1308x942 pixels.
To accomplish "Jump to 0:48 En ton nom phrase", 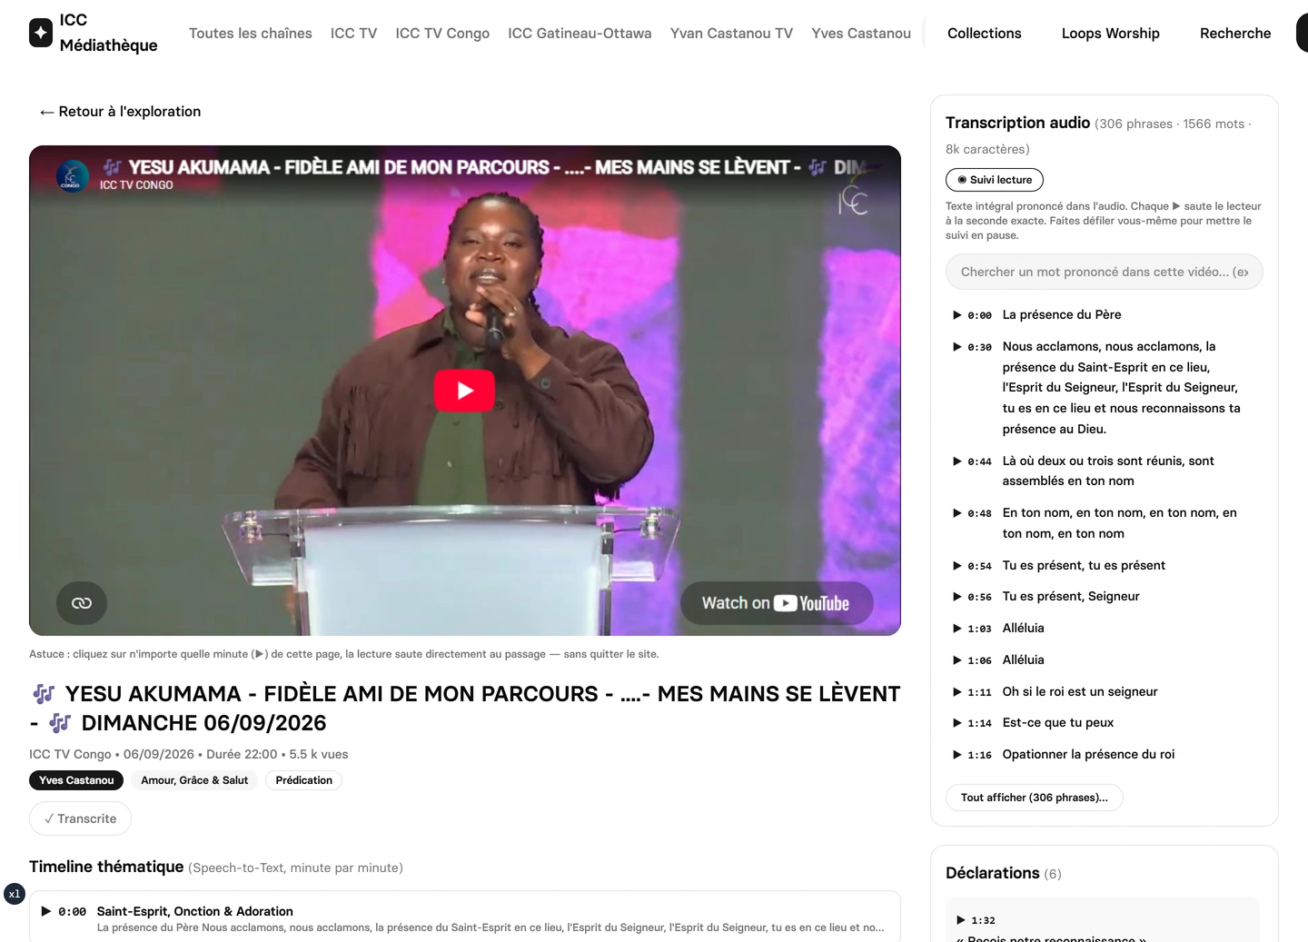I will (1104, 523).
